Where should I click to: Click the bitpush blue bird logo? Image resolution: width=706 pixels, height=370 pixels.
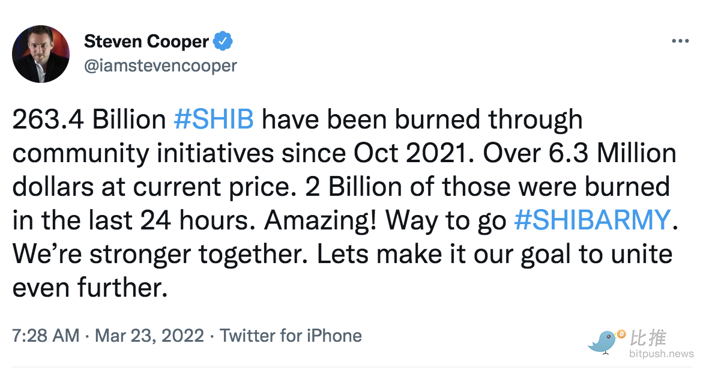pyautogui.click(x=604, y=342)
